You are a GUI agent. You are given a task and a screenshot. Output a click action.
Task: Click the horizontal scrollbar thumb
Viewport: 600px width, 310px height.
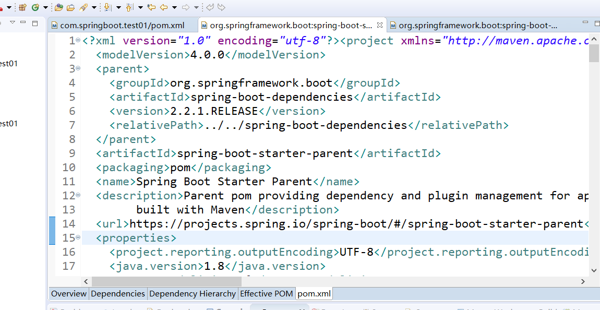[166, 281]
